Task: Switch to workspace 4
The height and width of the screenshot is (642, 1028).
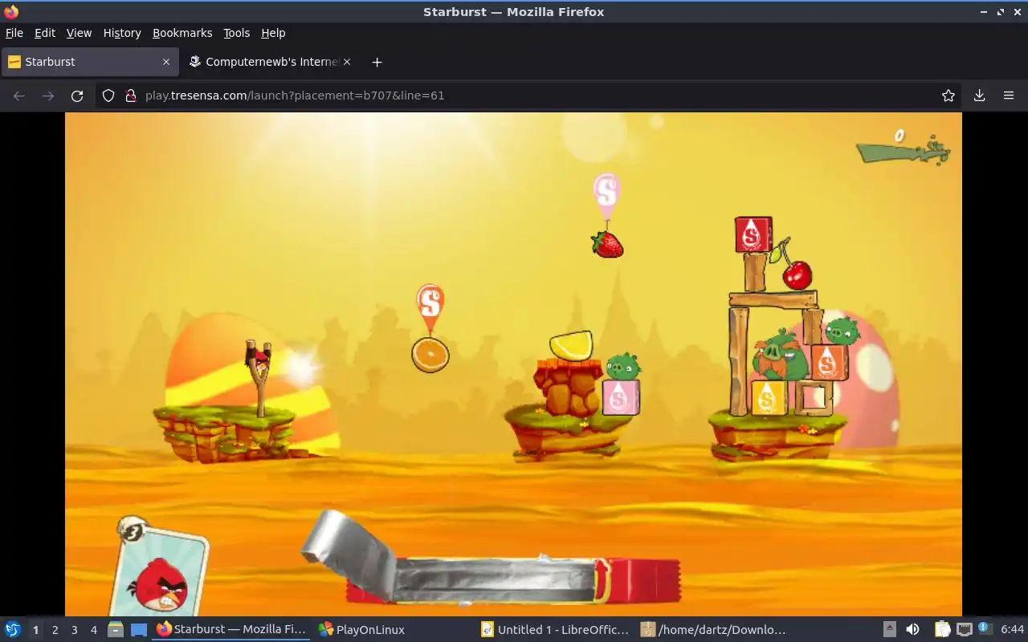Action: tap(93, 630)
